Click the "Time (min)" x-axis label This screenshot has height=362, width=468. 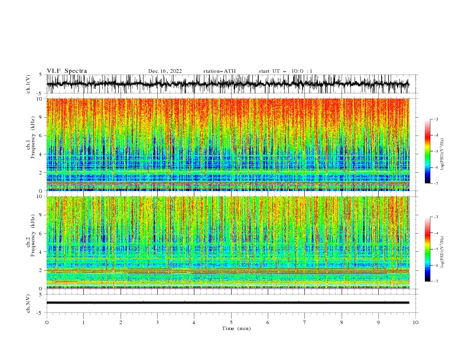(x=236, y=328)
